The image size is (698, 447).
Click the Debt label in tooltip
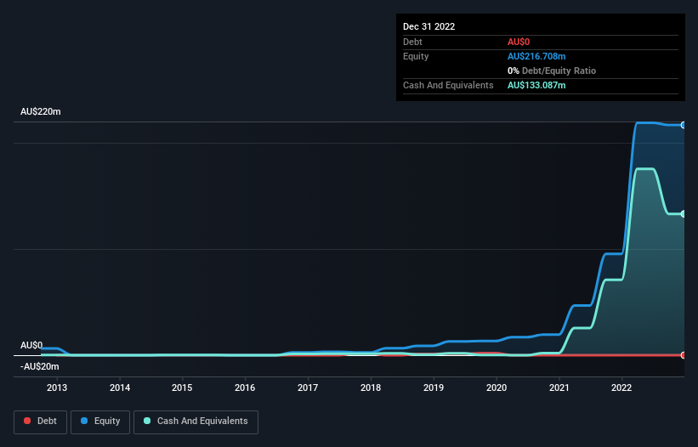412,42
